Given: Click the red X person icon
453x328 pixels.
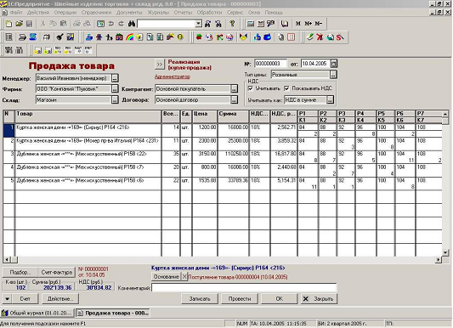Looking at the screenshot, I should (x=320, y=37).
